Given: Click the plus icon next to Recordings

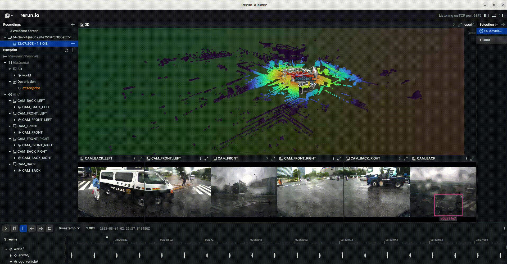Looking at the screenshot, I should [73, 25].
